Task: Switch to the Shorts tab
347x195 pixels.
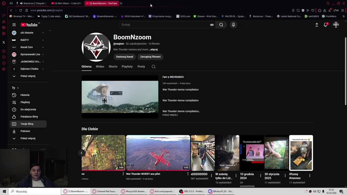Action: click(113, 67)
